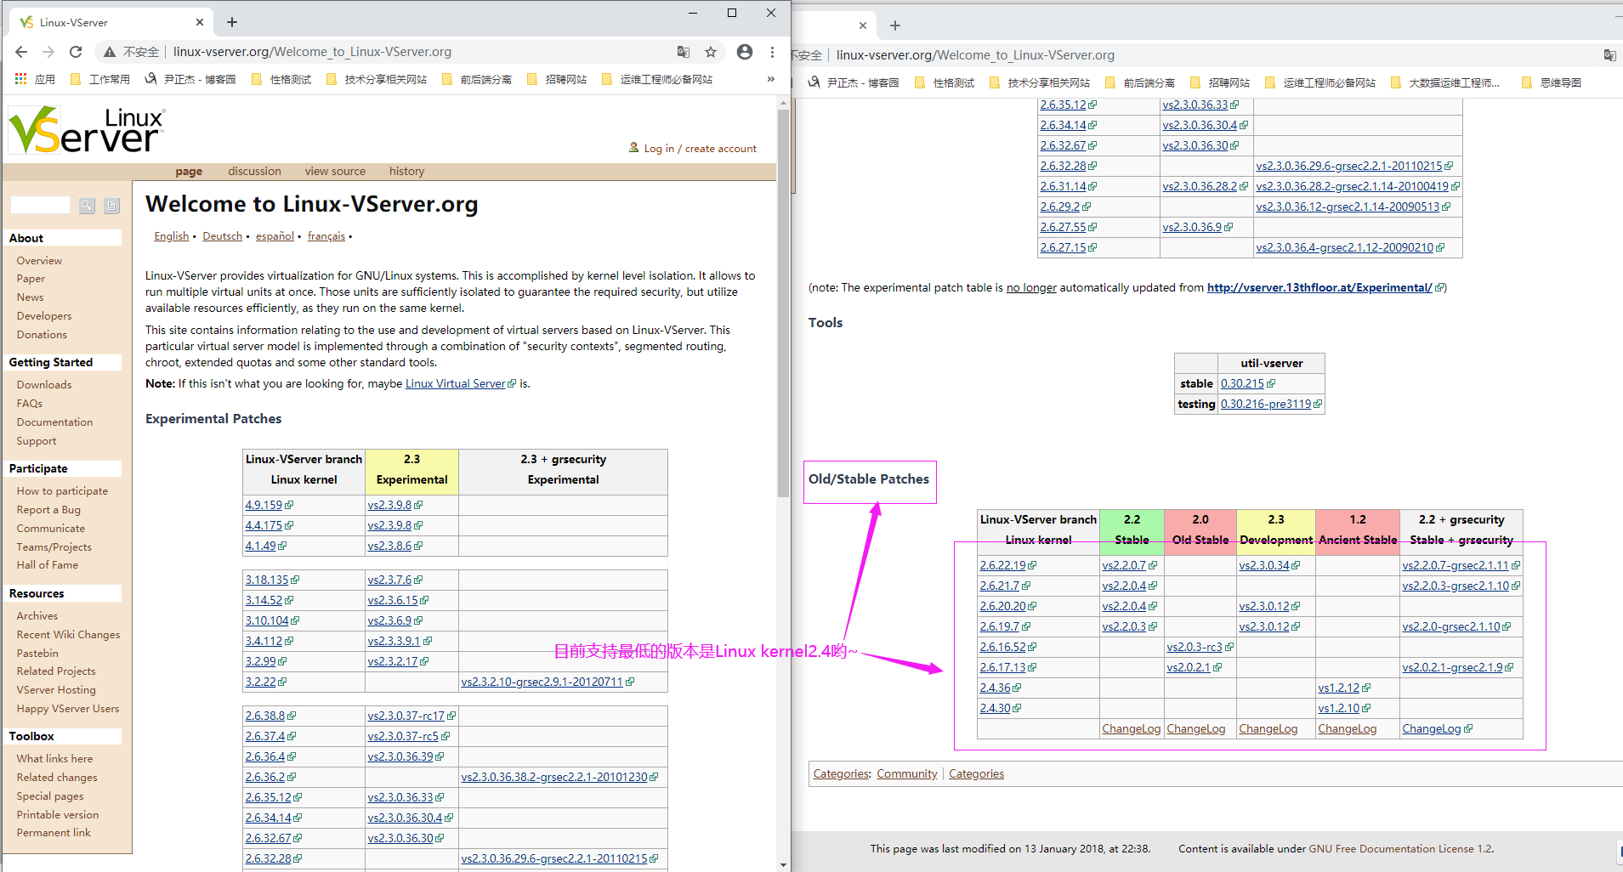Click the translate page icon in address bar
The height and width of the screenshot is (872, 1623).
[x=684, y=52]
